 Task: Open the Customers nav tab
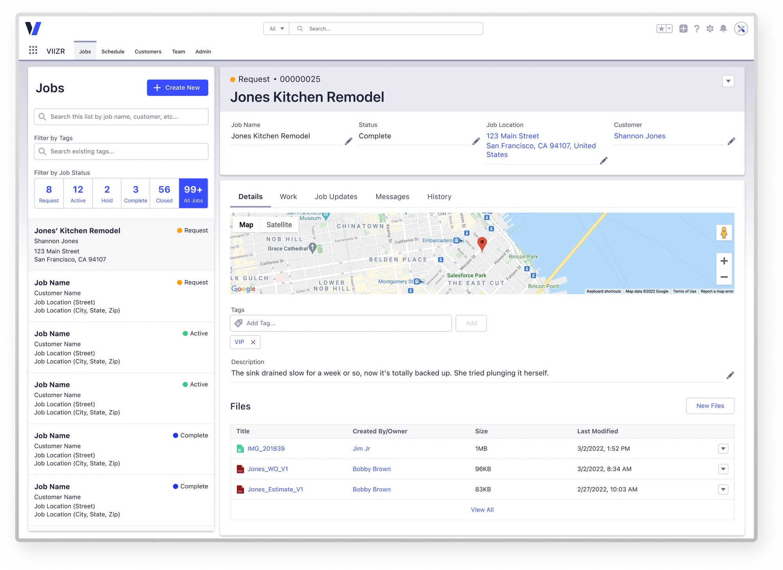[148, 52]
